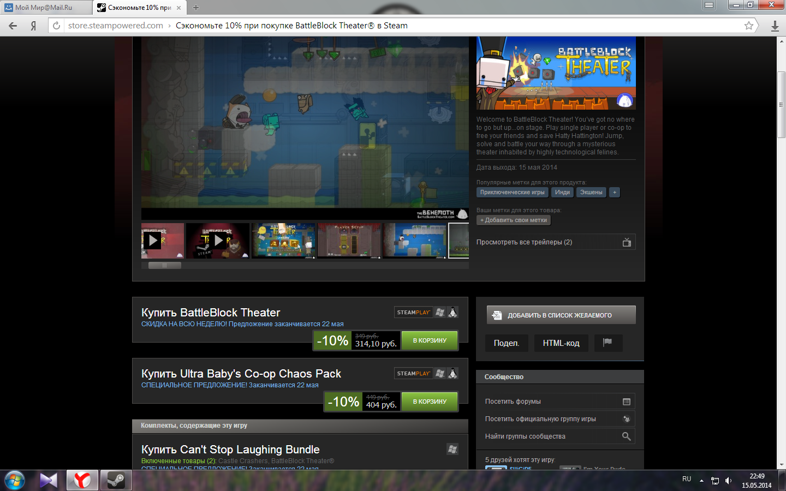
Task: Click the Приключенческие игры tag
Action: [x=512, y=192]
